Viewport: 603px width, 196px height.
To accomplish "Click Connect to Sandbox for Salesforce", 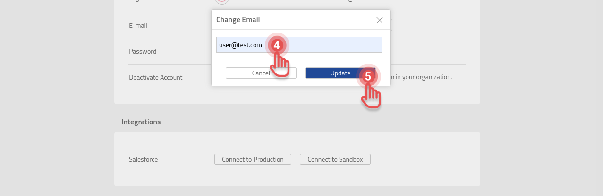I will (335, 159).
